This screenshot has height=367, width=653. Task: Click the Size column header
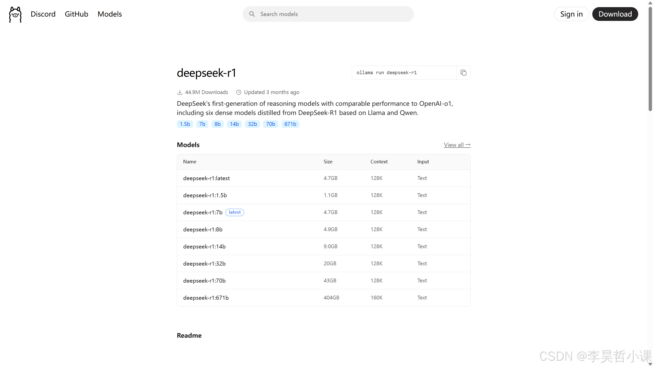pyautogui.click(x=328, y=162)
